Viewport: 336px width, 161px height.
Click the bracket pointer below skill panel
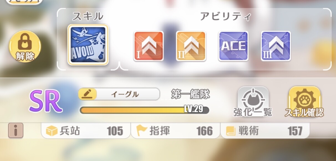tap(119, 66)
